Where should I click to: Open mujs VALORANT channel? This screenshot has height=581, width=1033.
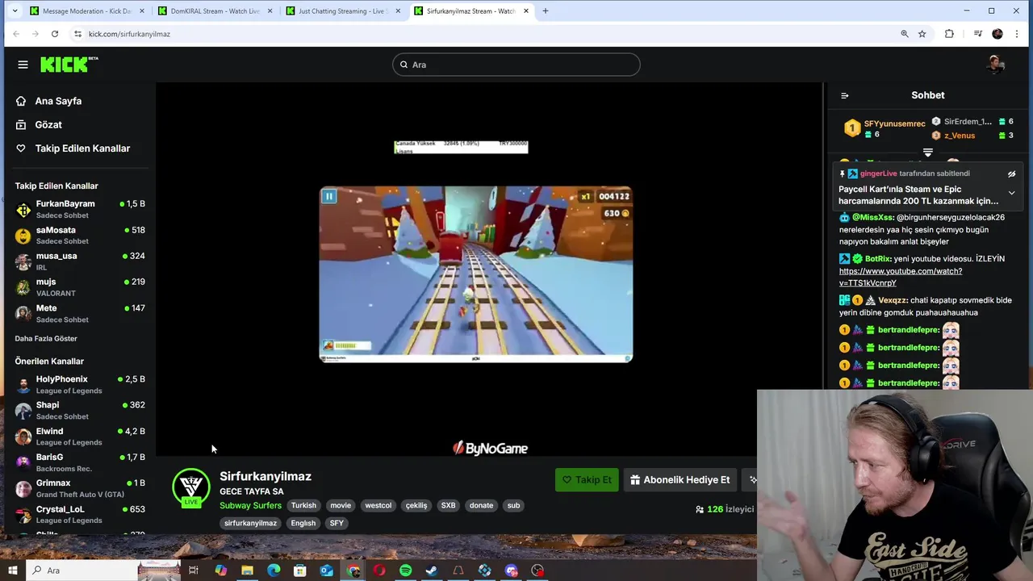pyautogui.click(x=78, y=286)
